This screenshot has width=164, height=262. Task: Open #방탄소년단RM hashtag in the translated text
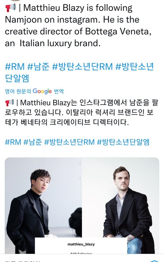coord(69,142)
